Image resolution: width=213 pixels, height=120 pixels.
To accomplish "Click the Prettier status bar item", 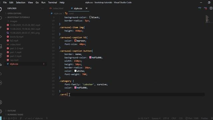I will [x=204, y=118].
